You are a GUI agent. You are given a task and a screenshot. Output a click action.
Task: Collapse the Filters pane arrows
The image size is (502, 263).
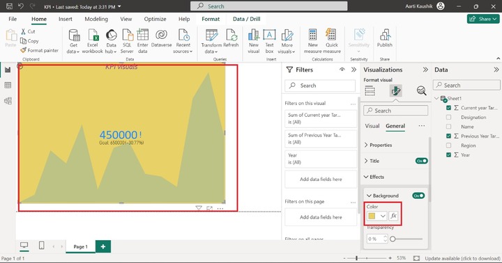353,70
